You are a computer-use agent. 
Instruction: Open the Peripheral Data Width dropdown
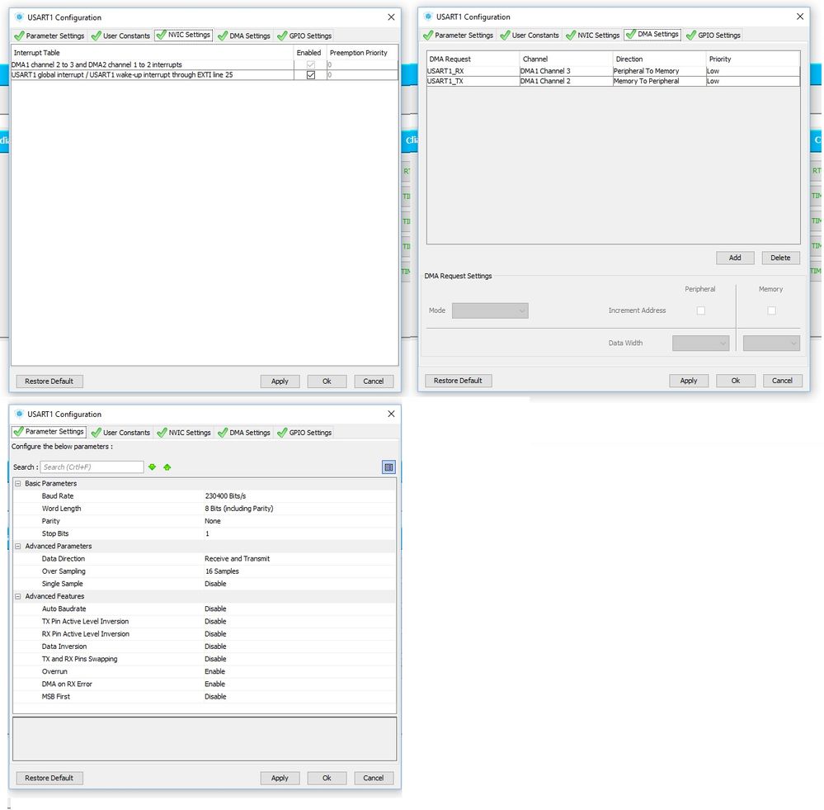[700, 343]
